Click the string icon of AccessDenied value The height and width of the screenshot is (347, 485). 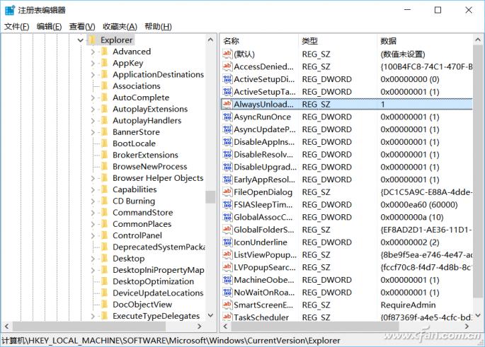pos(227,66)
